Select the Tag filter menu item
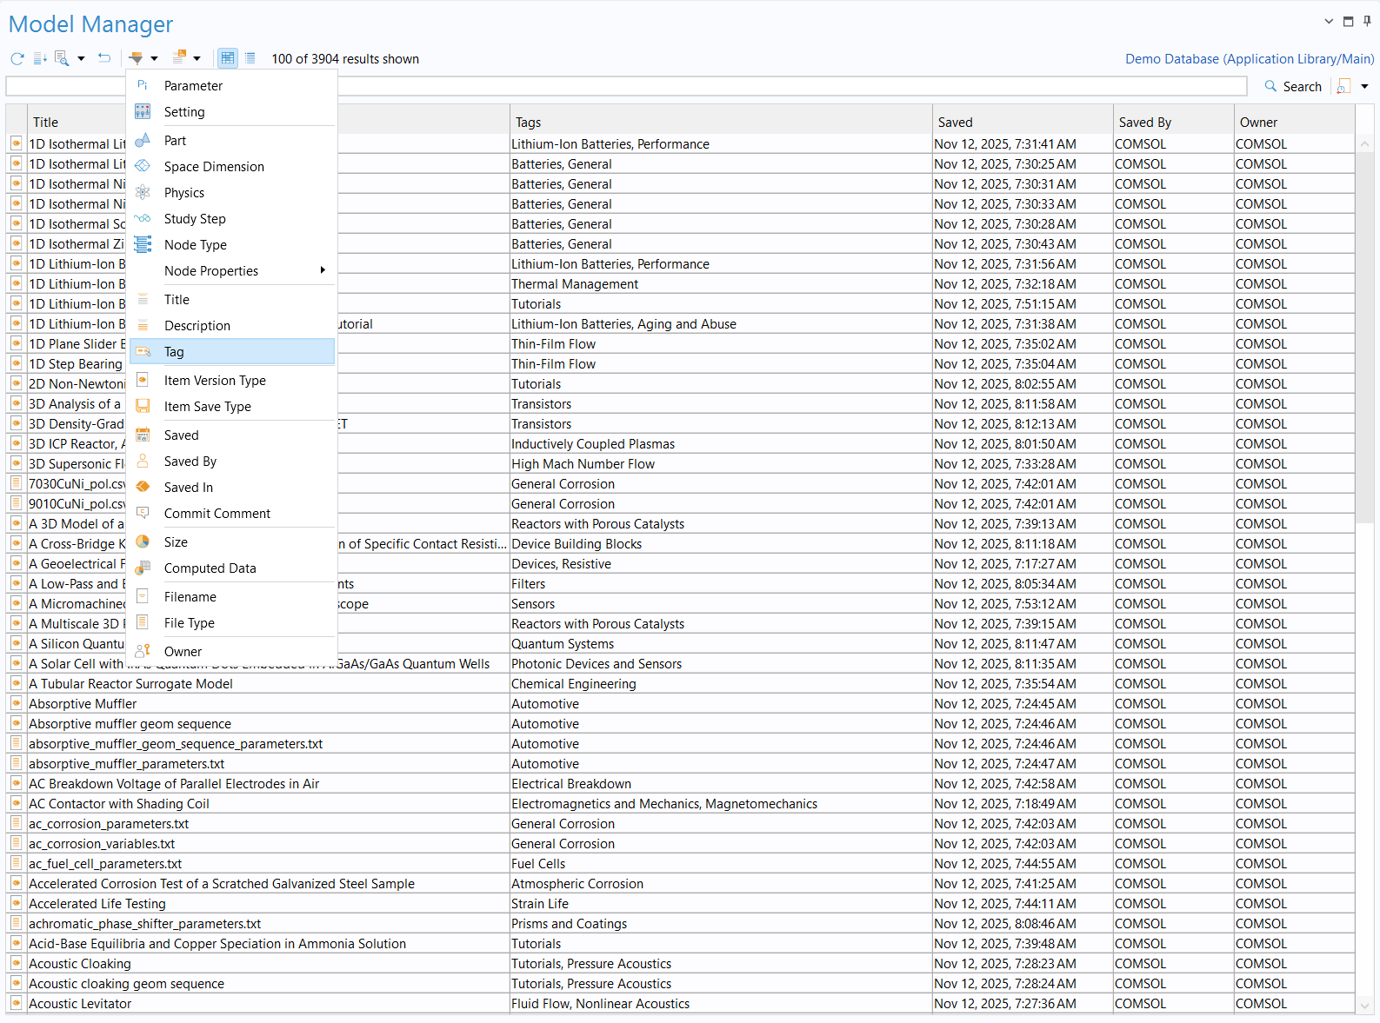Image resolution: width=1380 pixels, height=1023 pixels. pyautogui.click(x=232, y=352)
